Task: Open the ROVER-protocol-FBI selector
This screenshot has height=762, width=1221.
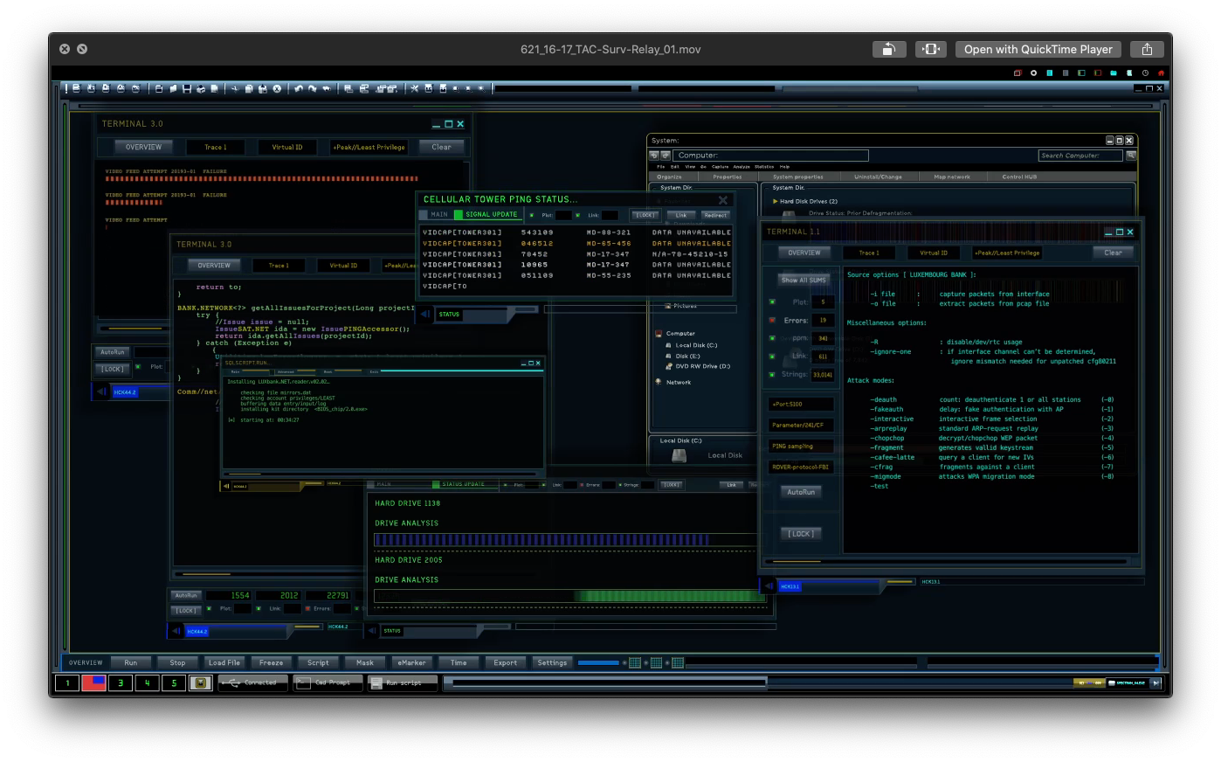Action: [x=801, y=467]
